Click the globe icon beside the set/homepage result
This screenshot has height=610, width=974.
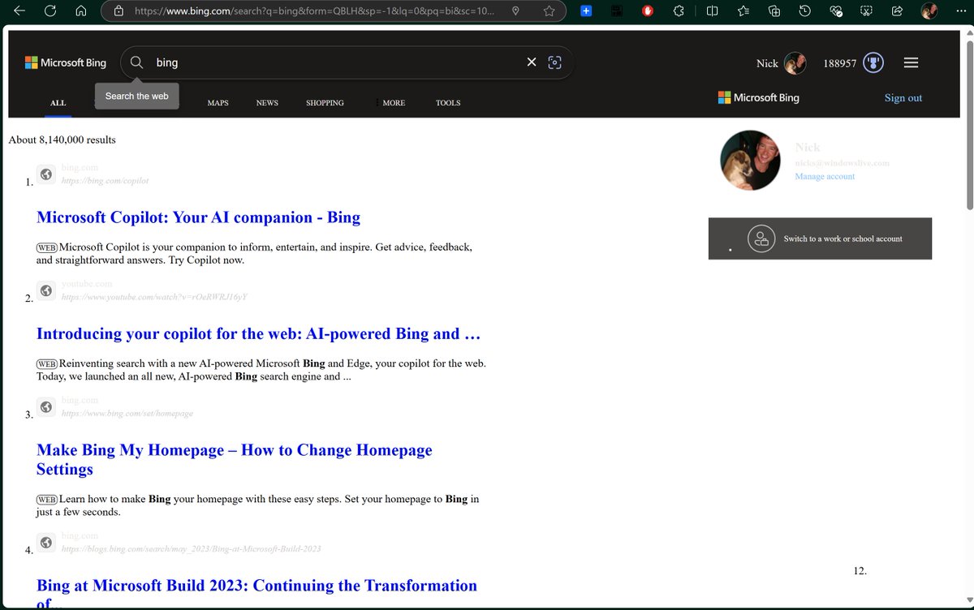pos(46,406)
